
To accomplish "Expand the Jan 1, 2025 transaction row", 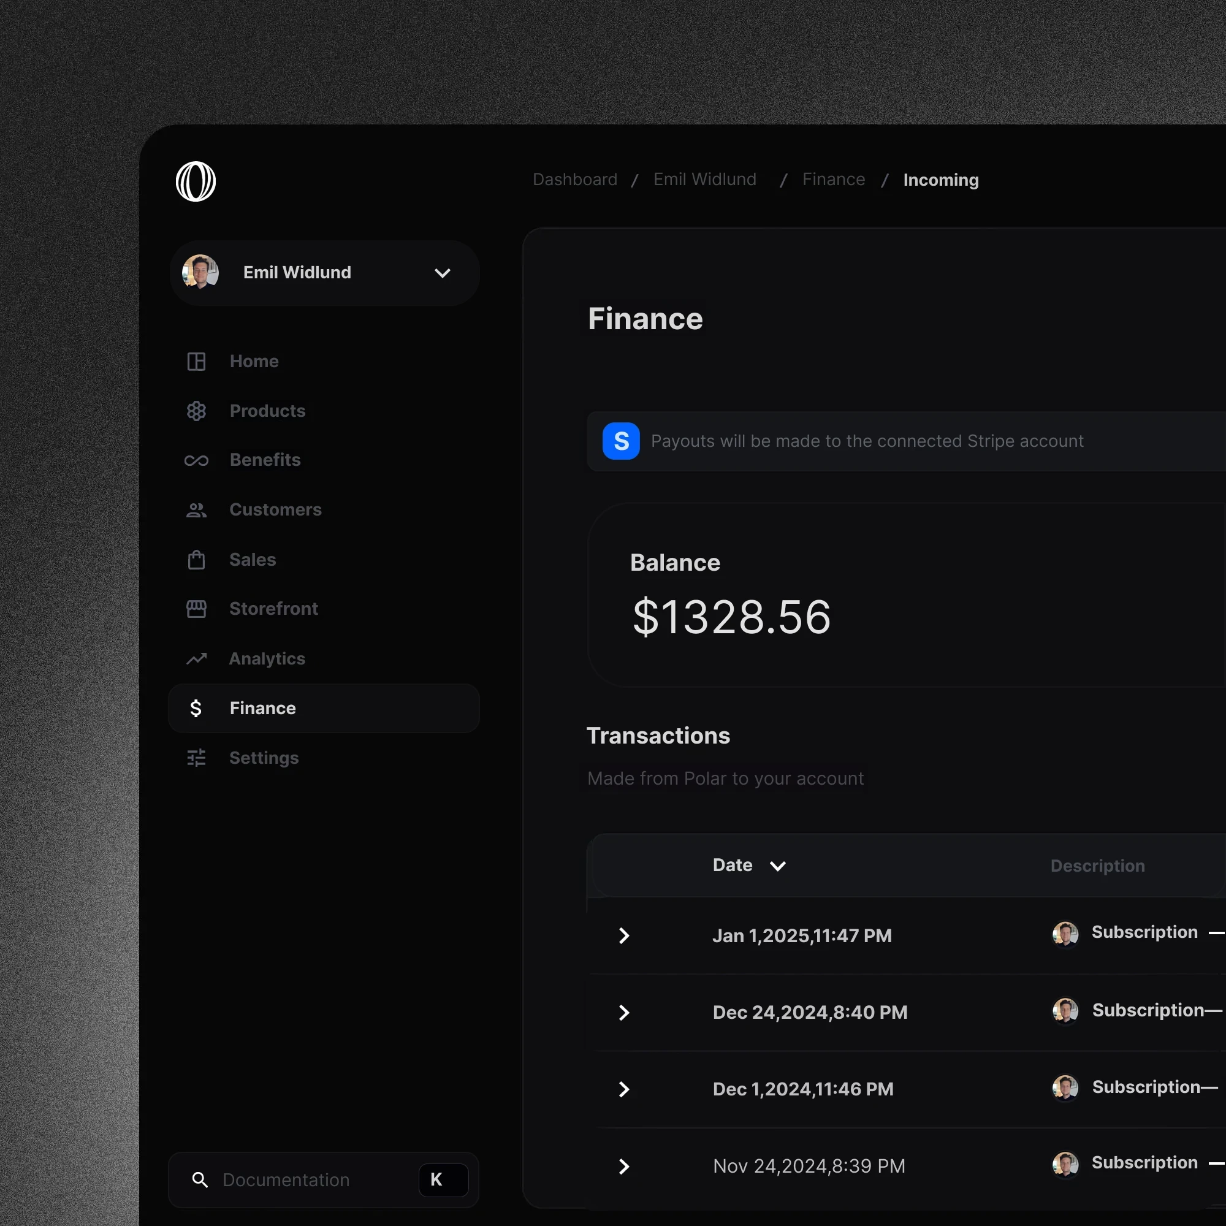I will point(624,935).
